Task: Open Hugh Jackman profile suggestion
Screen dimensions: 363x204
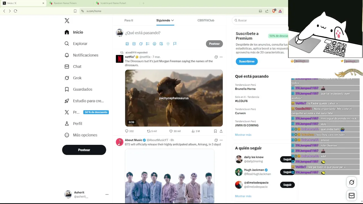Action: coord(254,170)
